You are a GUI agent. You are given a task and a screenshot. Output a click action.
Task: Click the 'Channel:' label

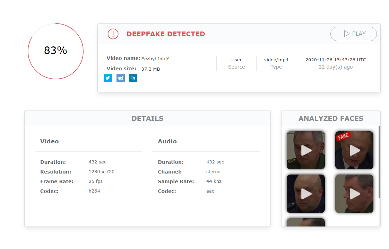pyautogui.click(x=170, y=172)
